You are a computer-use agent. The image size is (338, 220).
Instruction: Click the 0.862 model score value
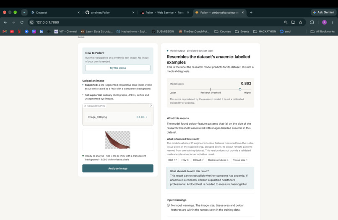[x=246, y=83]
